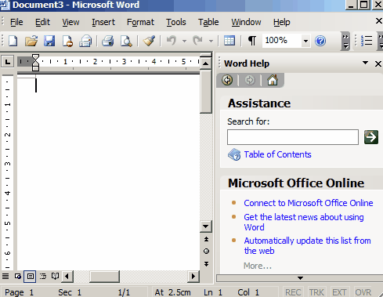Image resolution: width=383 pixels, height=297 pixels.
Task: Click horizontal scrollbar right arrow
Action: click(x=193, y=277)
